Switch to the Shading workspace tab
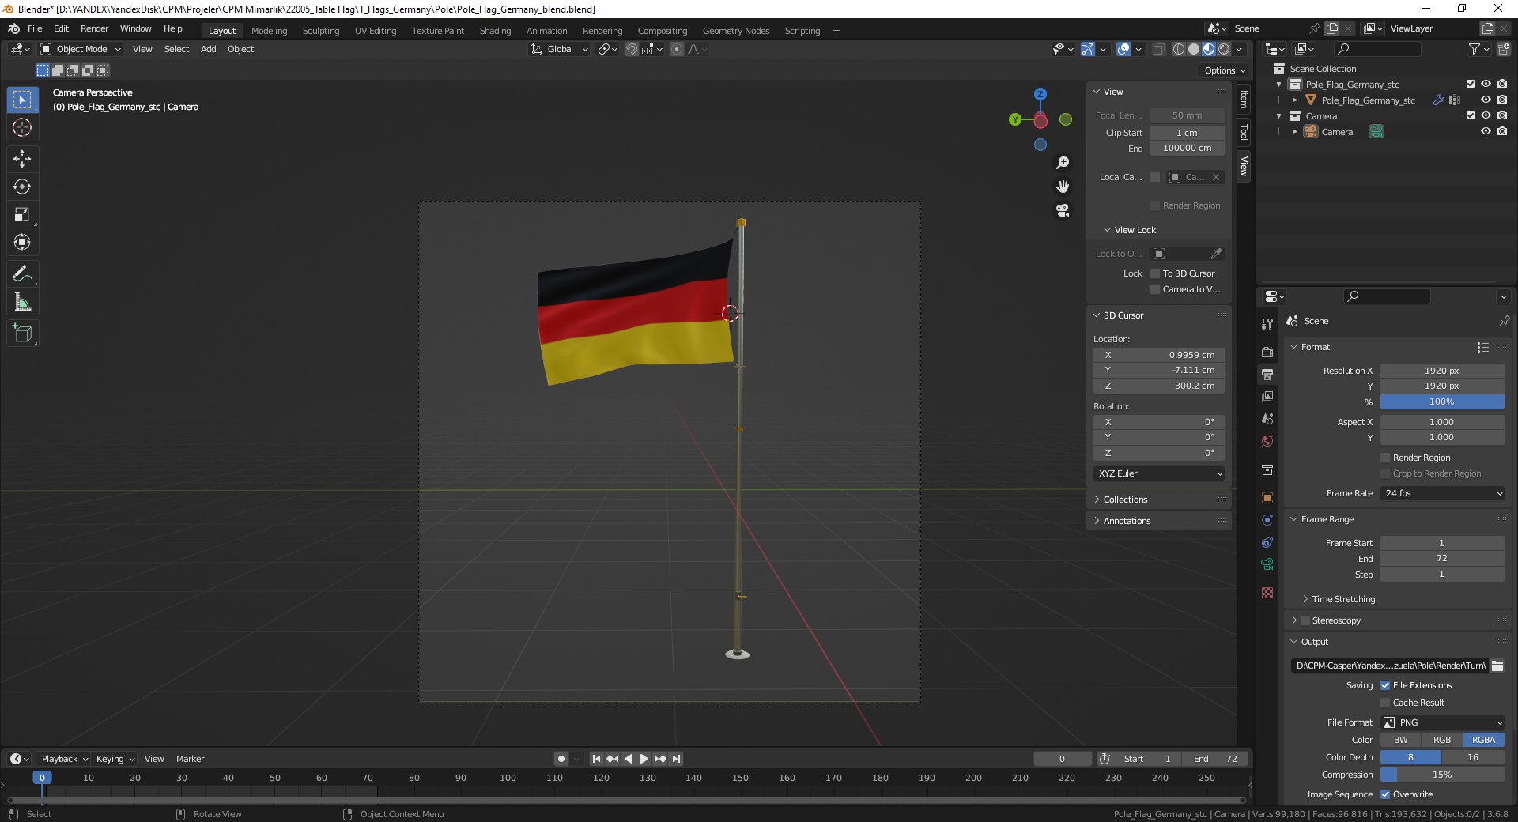Image resolution: width=1518 pixels, height=822 pixels. tap(495, 31)
